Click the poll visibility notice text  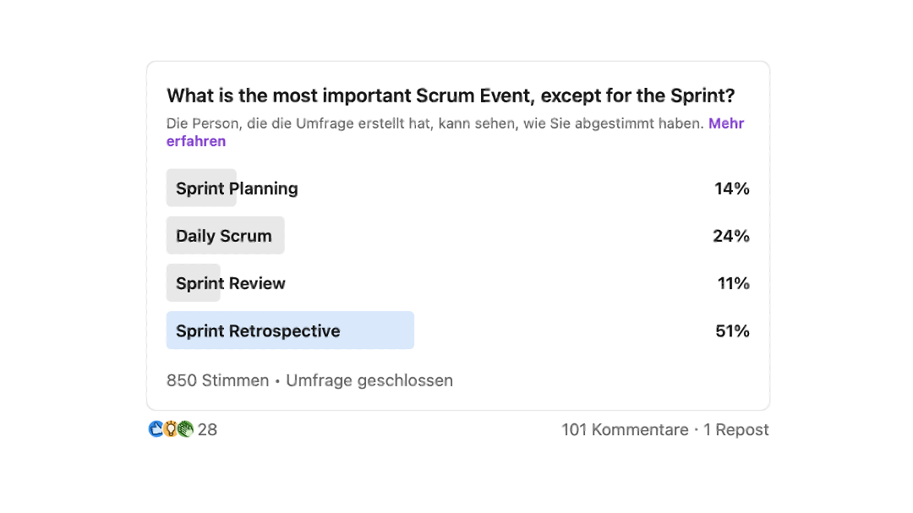tap(435, 123)
